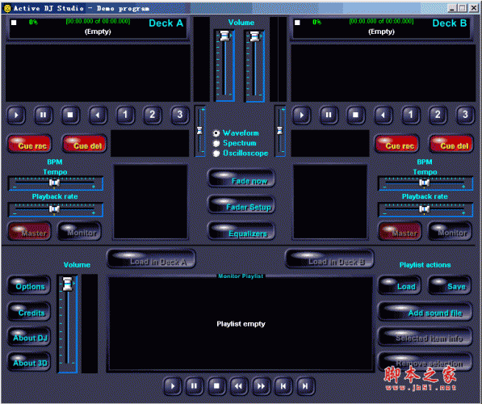This screenshot has height=404, width=482.
Task: Record a cue point on Deck A
Action: 30,144
